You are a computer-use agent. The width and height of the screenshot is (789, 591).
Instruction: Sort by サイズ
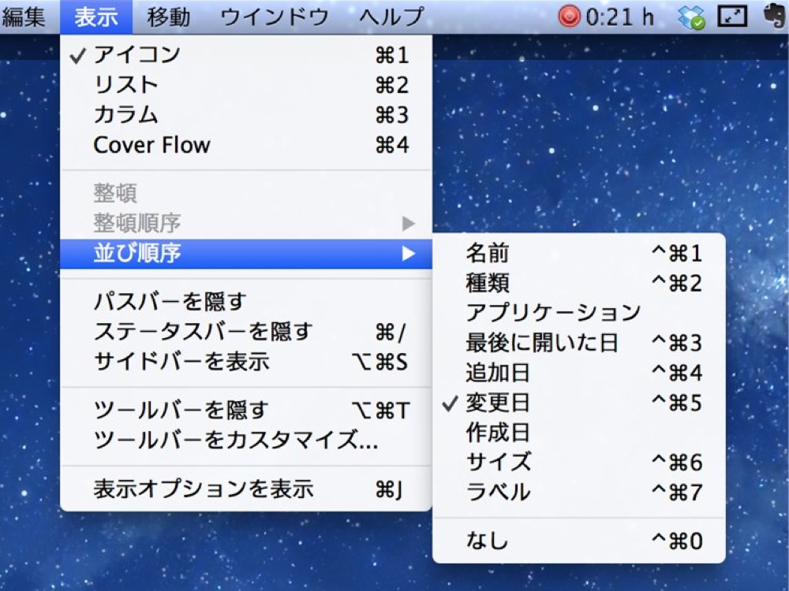click(578, 462)
